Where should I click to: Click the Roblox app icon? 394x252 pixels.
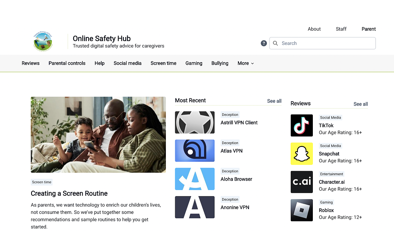tap(301, 210)
